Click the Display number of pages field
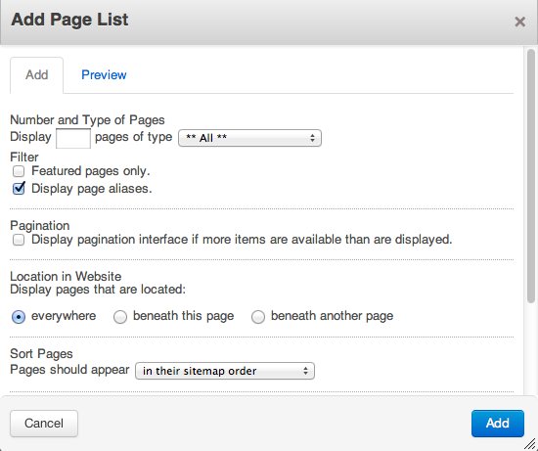The image size is (538, 451). coord(73,138)
